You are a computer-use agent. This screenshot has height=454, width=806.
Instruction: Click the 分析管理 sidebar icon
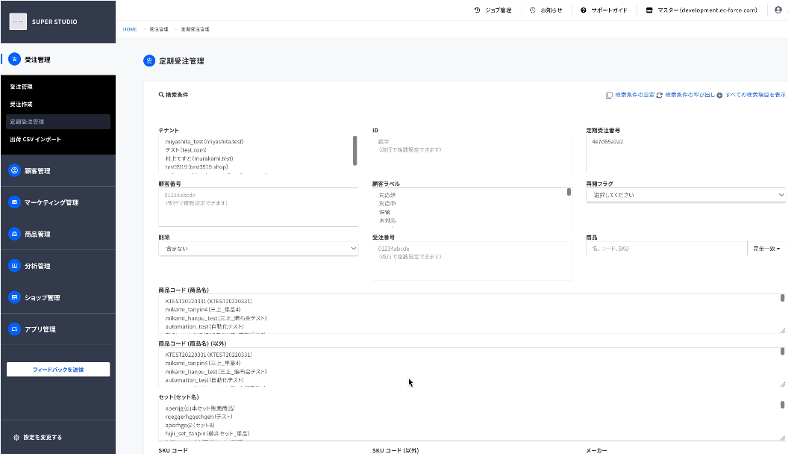(x=14, y=266)
